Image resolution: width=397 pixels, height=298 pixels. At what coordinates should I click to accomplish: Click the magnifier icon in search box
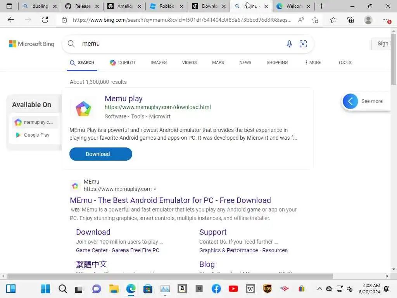pyautogui.click(x=71, y=44)
